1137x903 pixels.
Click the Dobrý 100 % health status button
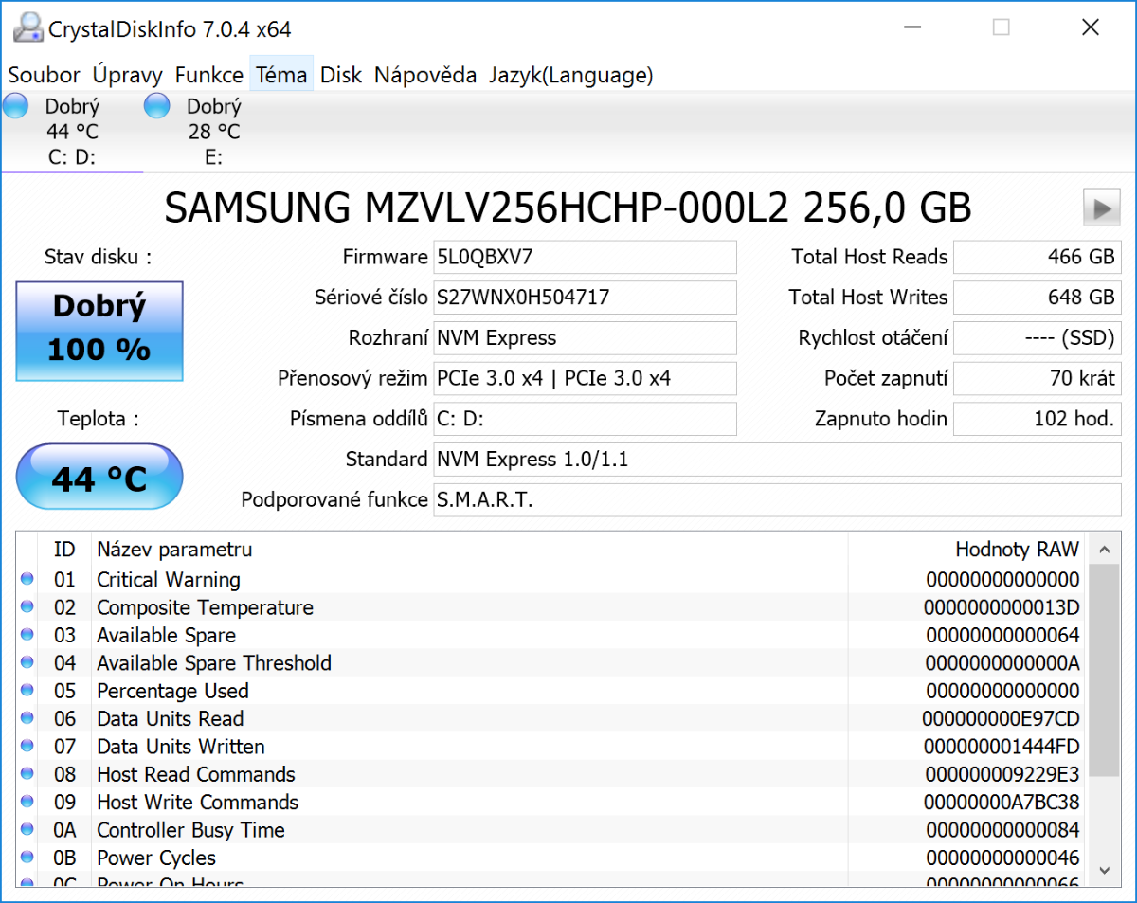99,331
